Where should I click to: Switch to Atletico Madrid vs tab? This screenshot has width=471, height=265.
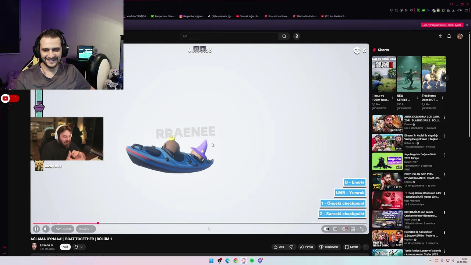click(x=305, y=16)
